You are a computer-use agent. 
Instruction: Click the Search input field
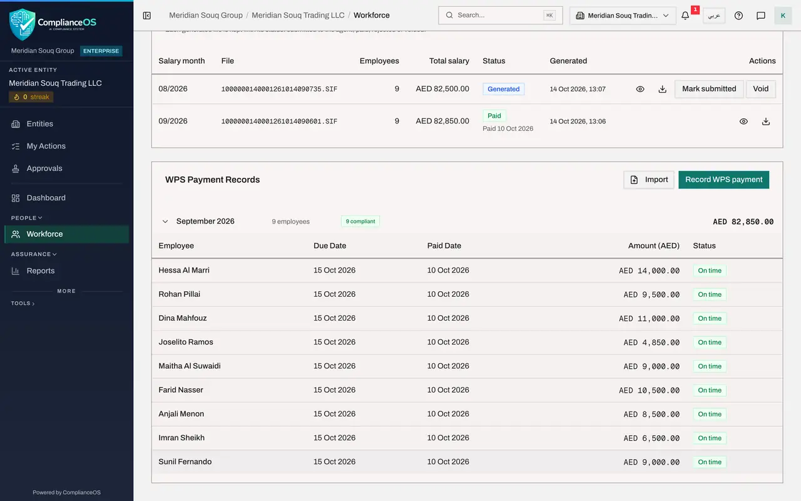pyautogui.click(x=500, y=15)
